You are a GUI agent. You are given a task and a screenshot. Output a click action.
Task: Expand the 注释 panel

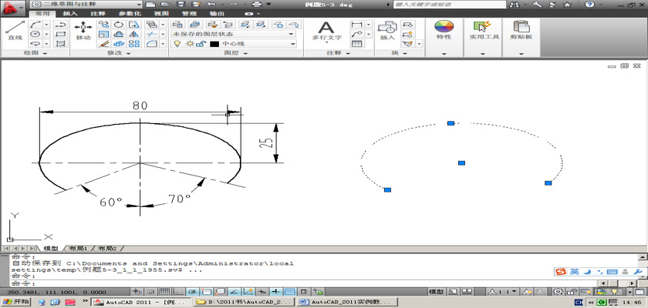(x=339, y=53)
